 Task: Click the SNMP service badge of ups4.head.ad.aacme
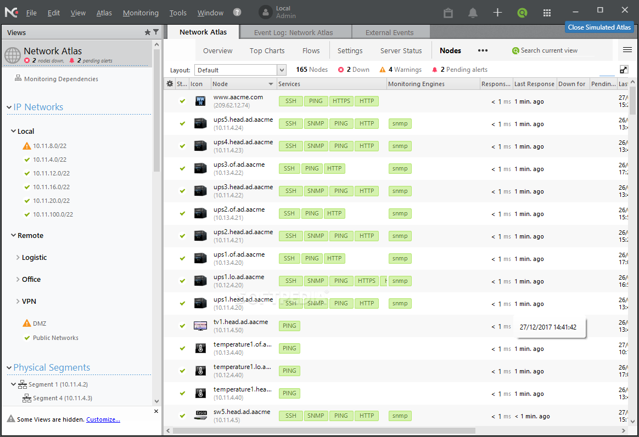click(x=316, y=146)
